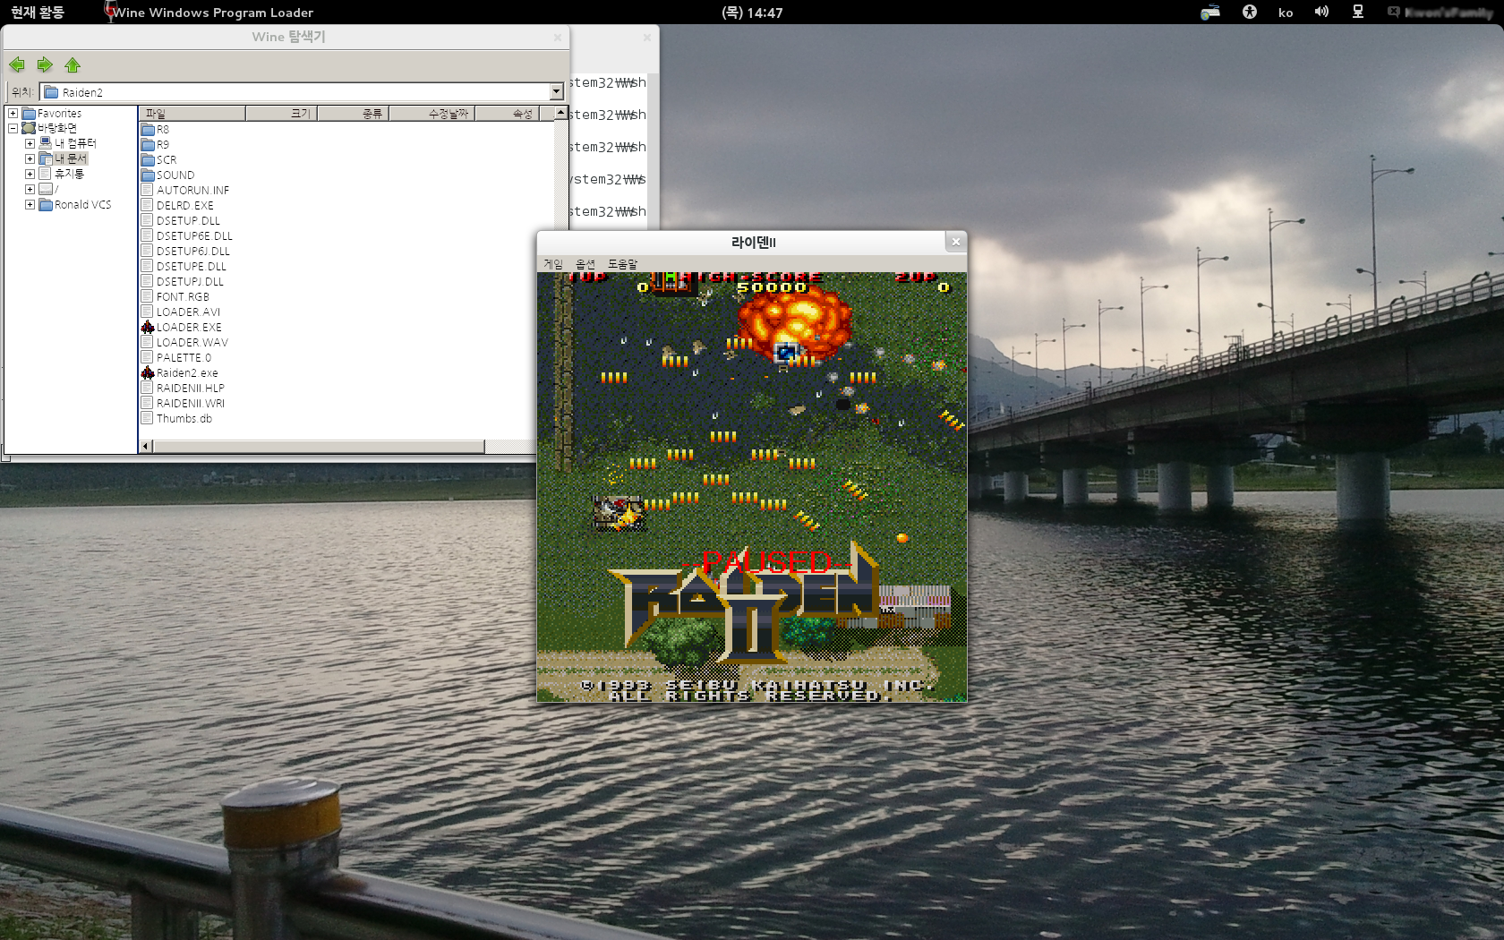The height and width of the screenshot is (940, 1504).
Task: Click the green Forward arrow in Wine explorer
Action: click(x=45, y=64)
